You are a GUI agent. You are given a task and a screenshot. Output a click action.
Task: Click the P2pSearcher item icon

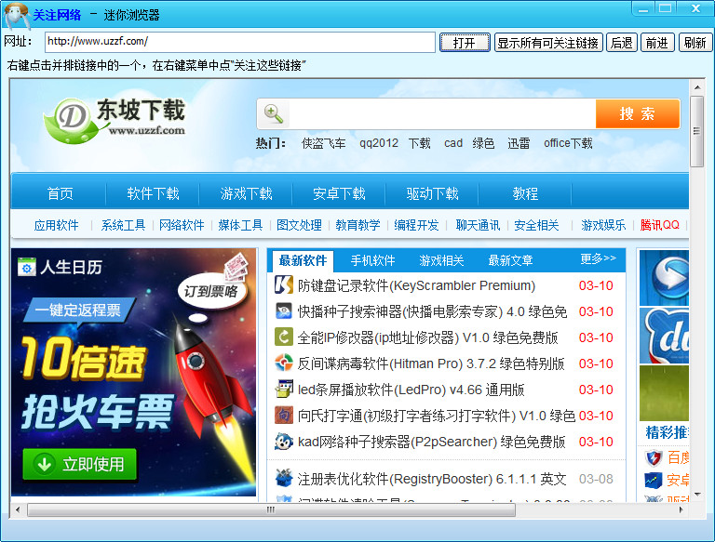tap(284, 441)
